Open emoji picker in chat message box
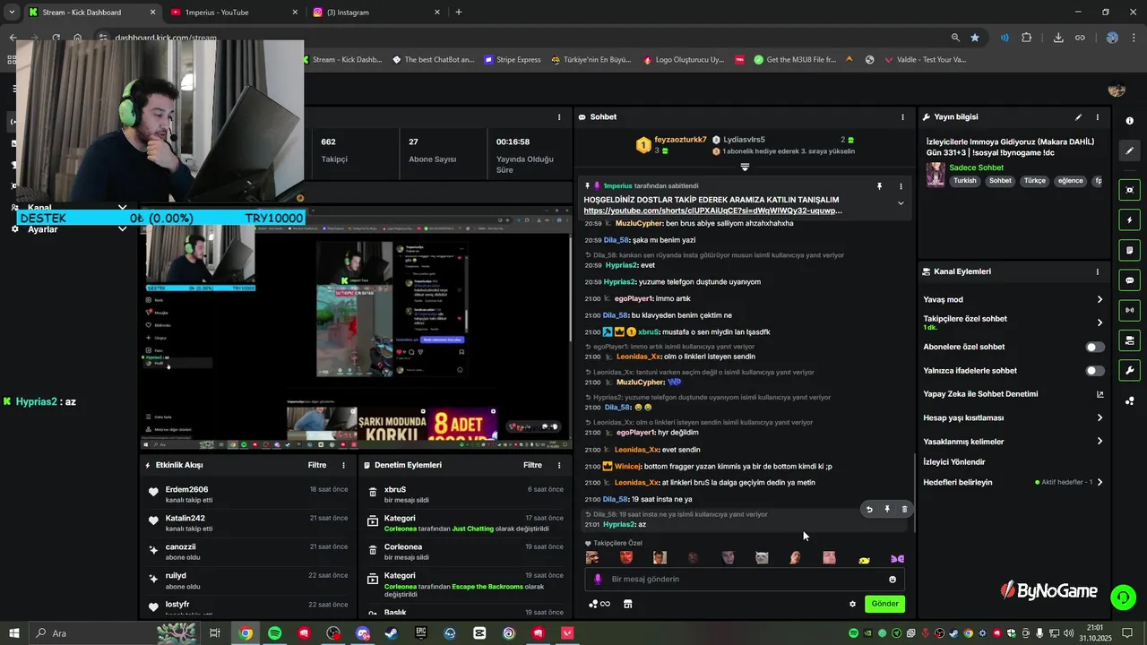Viewport: 1147px width, 645px height. [x=893, y=580]
